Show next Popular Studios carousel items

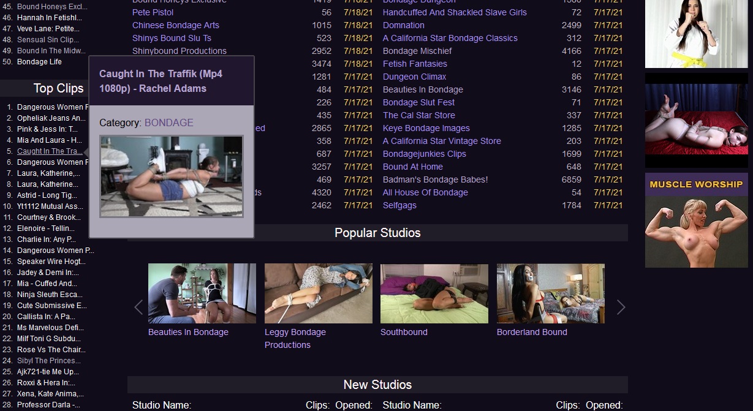621,307
